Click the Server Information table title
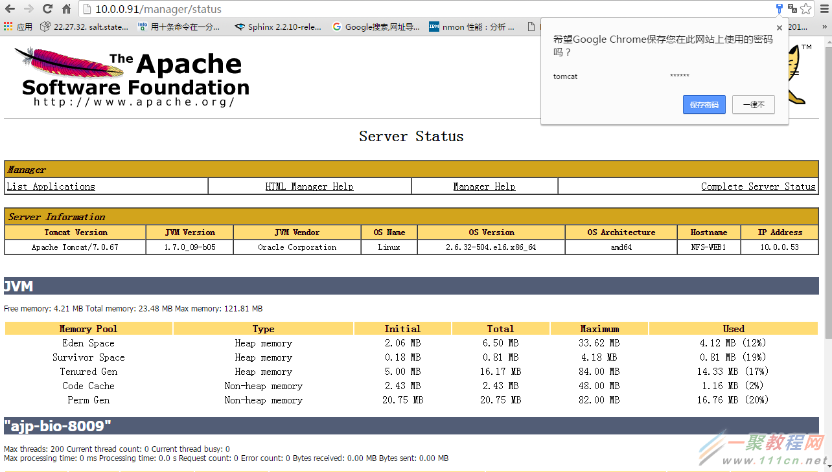832x472 pixels. coord(56,217)
